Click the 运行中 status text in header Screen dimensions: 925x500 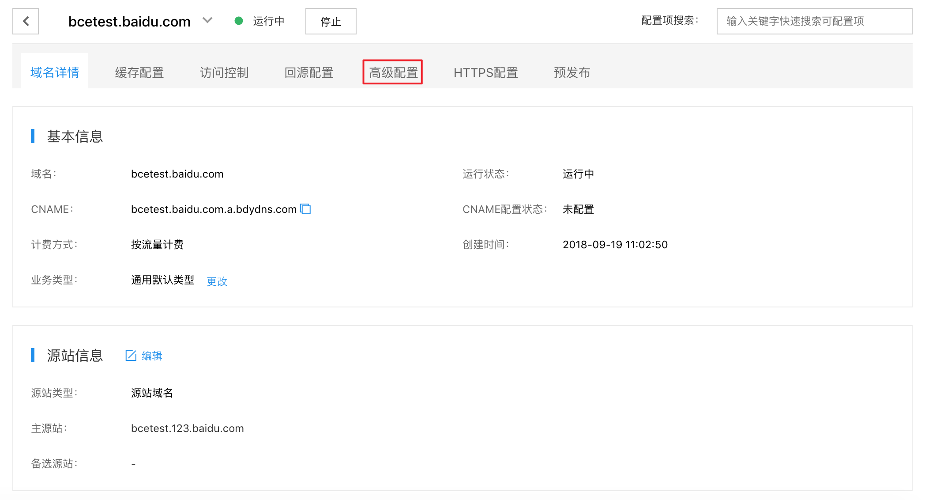[269, 21]
